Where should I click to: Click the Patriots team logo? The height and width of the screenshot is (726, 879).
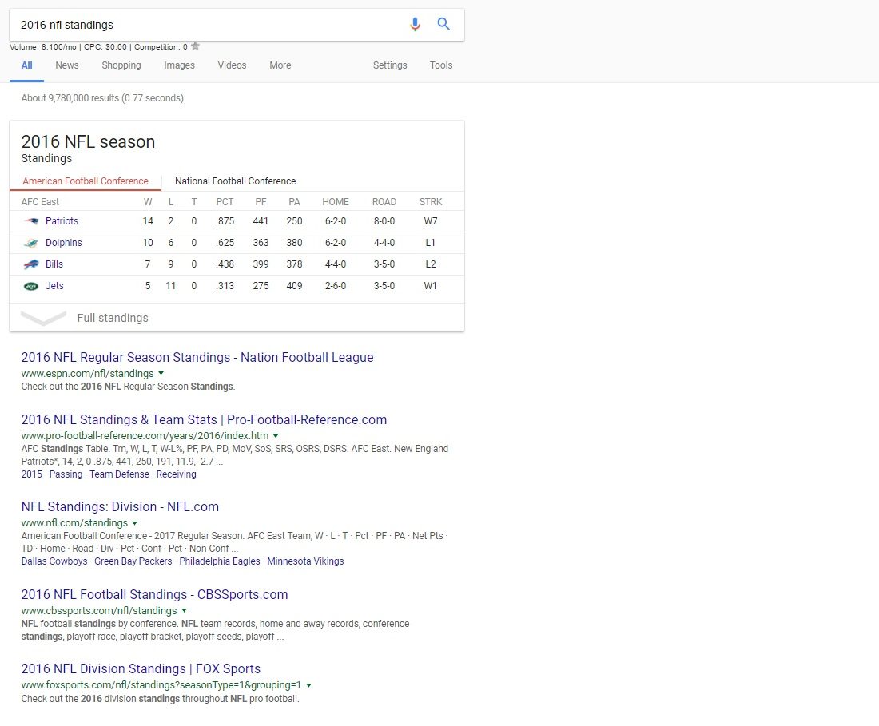(31, 221)
